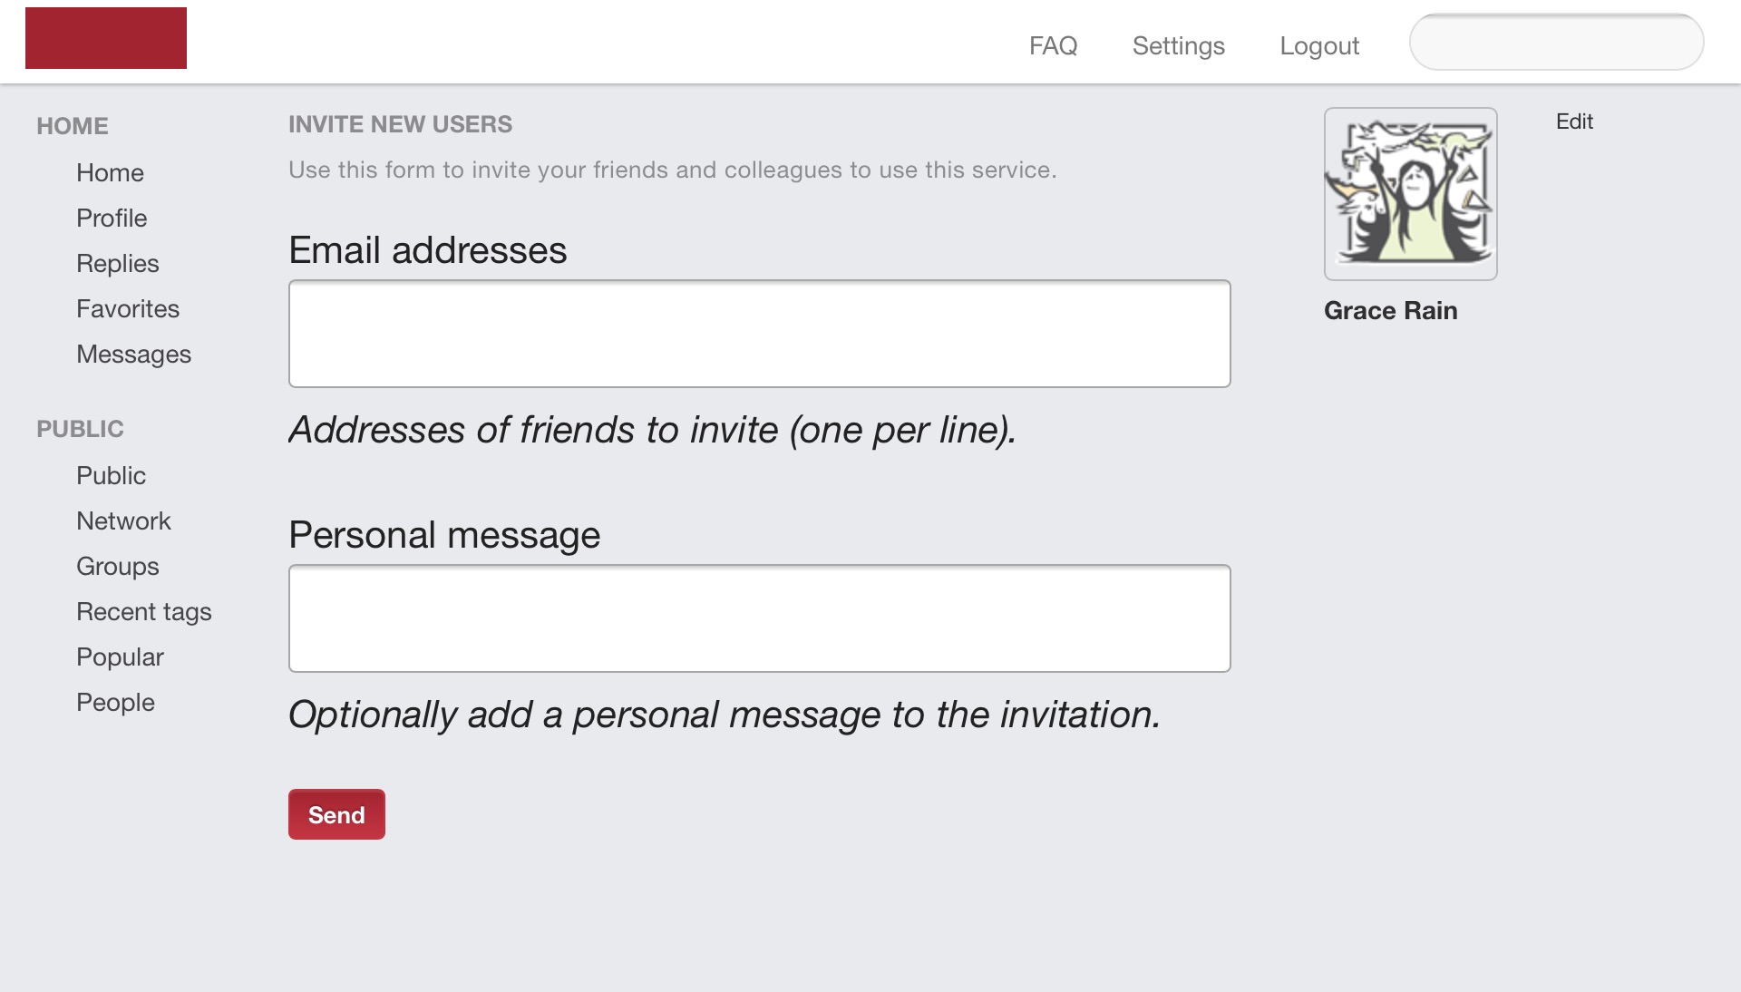View Recent tags page

click(144, 611)
